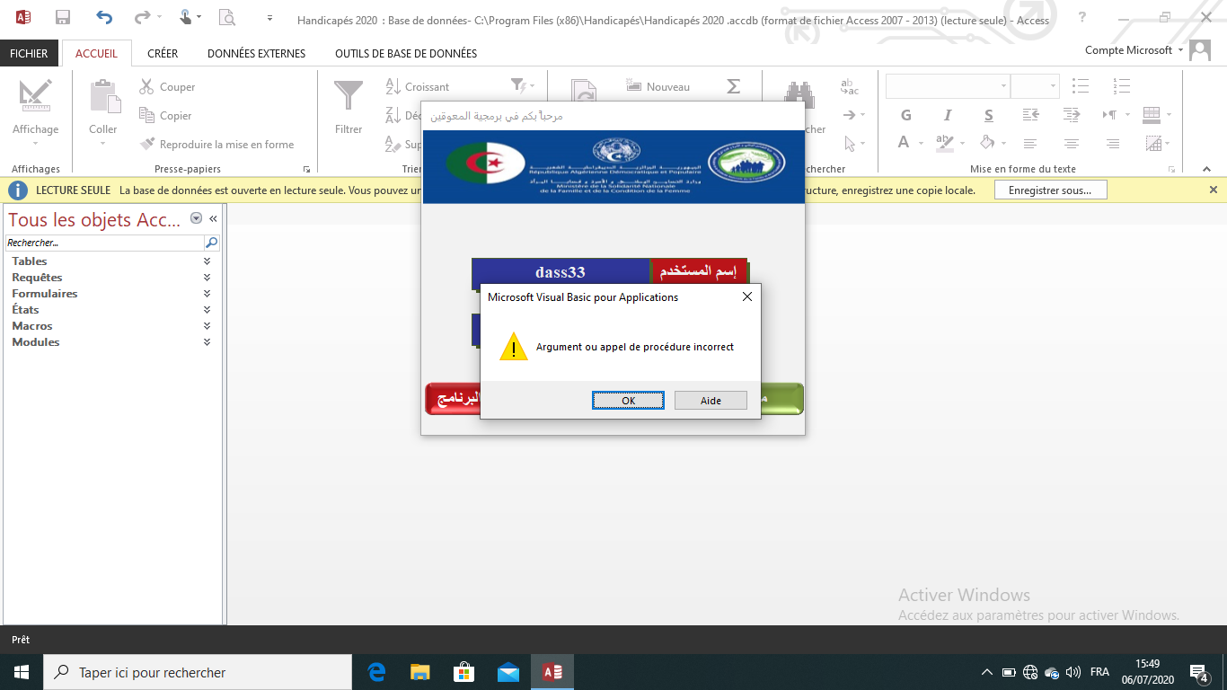Click the Redo arrow icon
The height and width of the screenshot is (690, 1227).
pyautogui.click(x=142, y=17)
